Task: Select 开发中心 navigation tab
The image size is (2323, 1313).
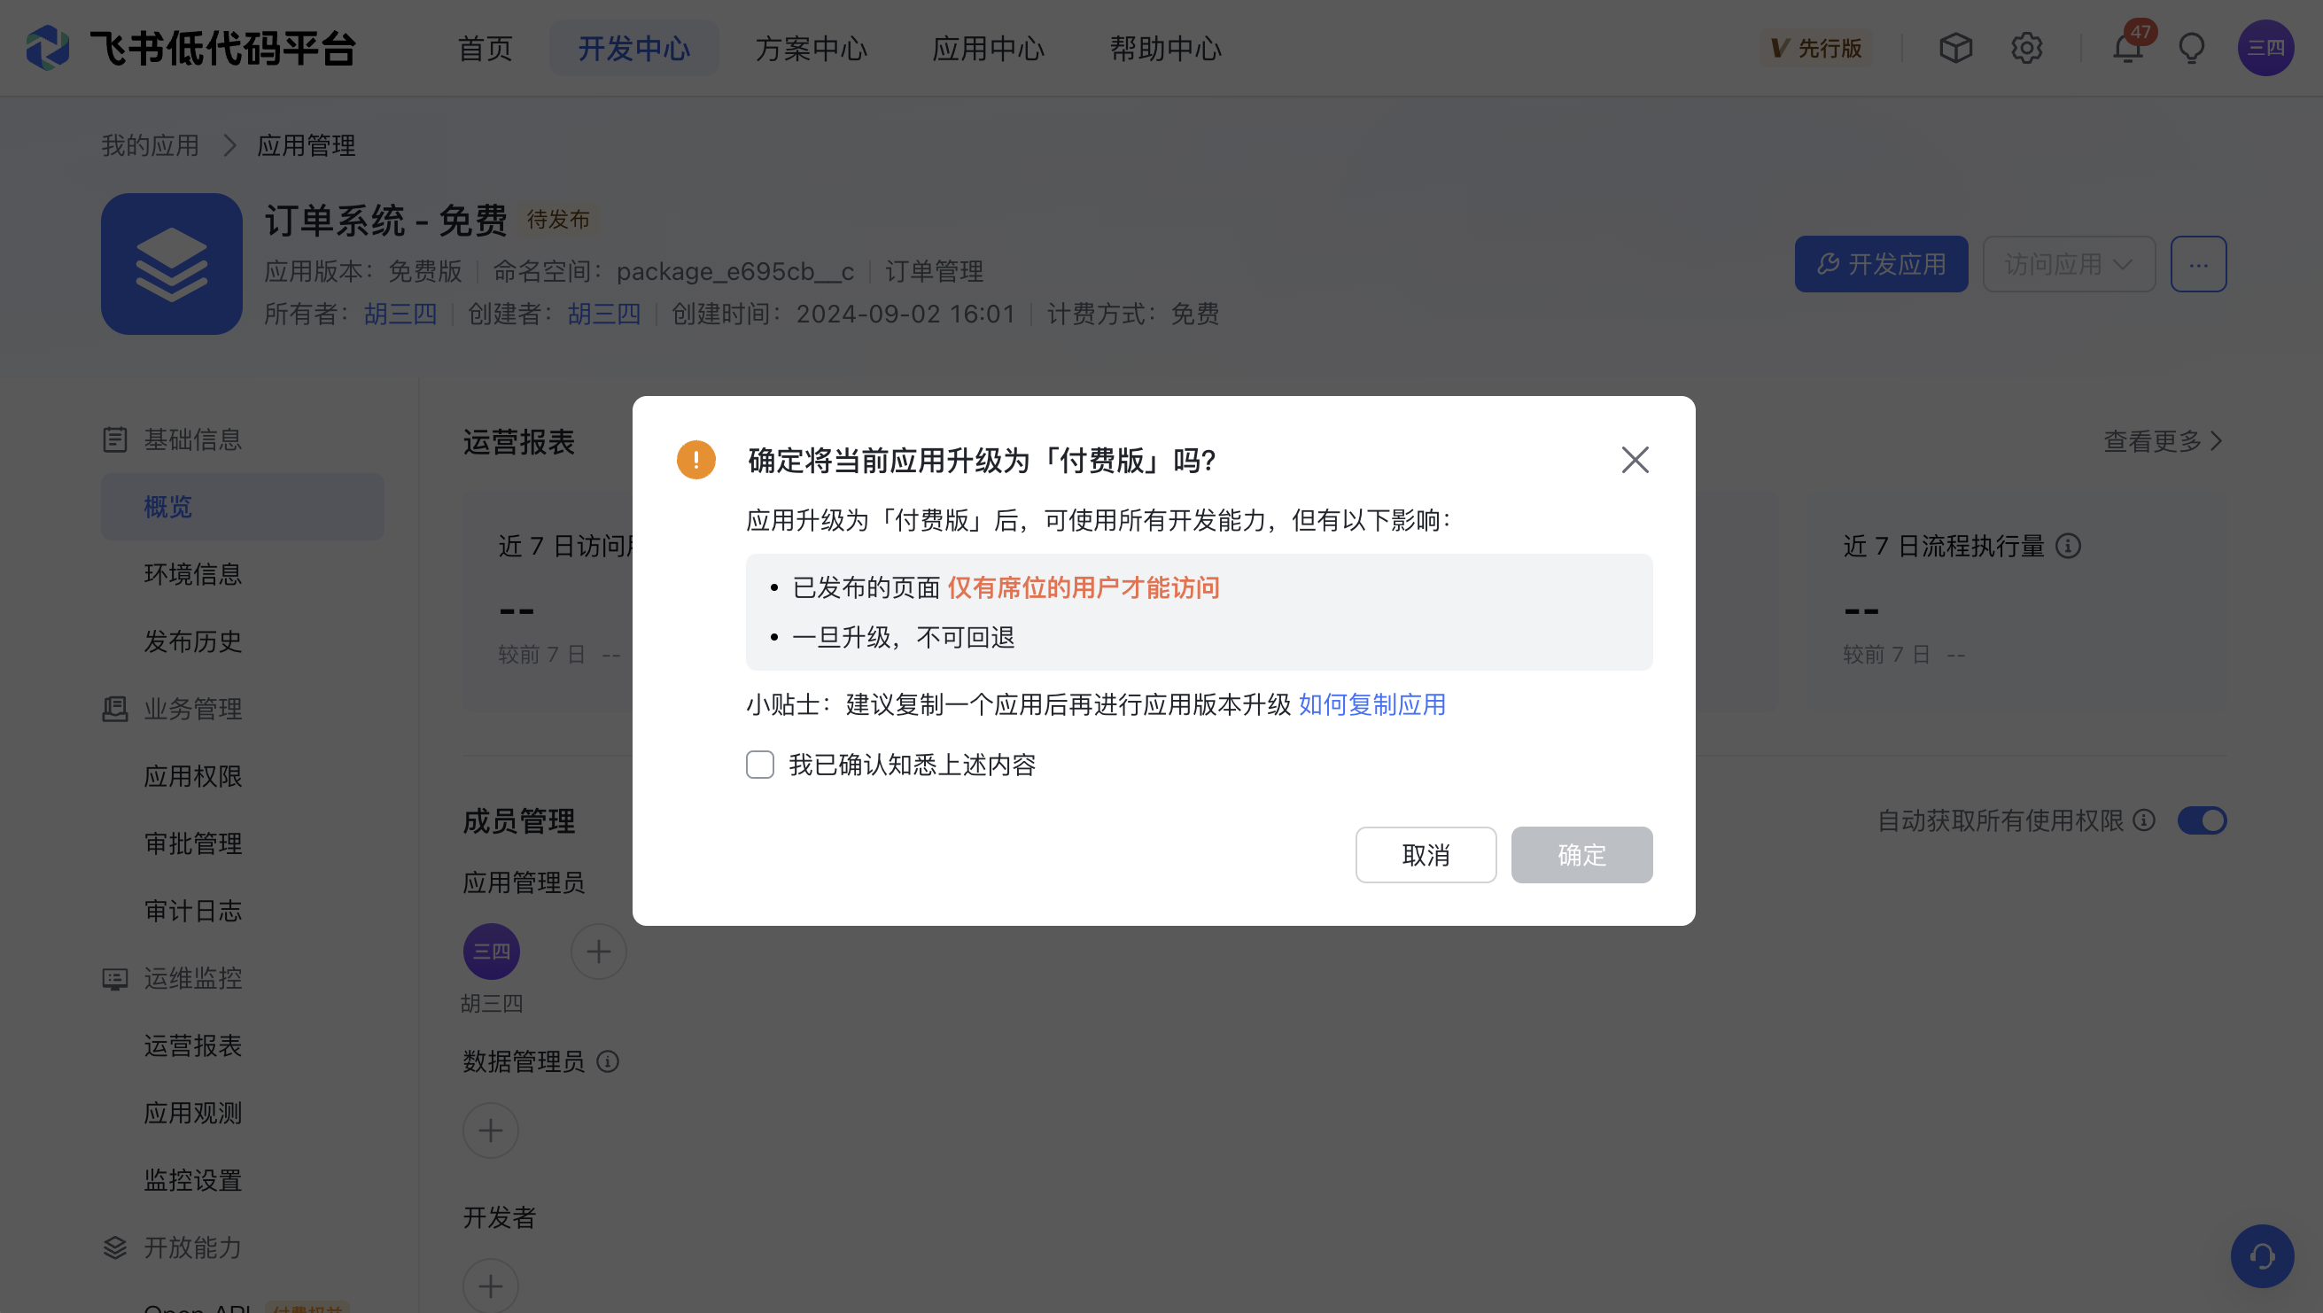Action: (x=634, y=48)
